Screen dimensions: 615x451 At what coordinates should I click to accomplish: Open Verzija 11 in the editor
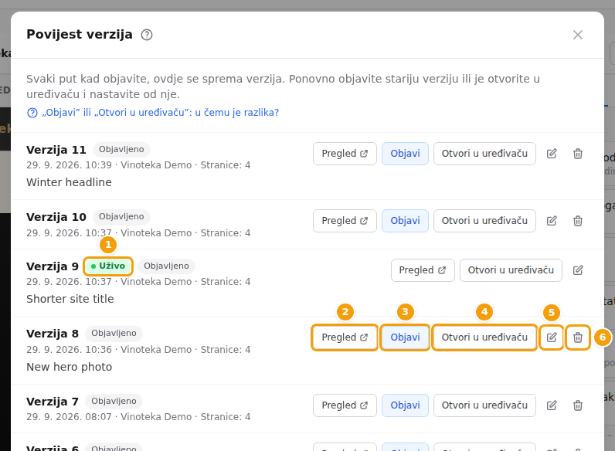[x=484, y=154]
